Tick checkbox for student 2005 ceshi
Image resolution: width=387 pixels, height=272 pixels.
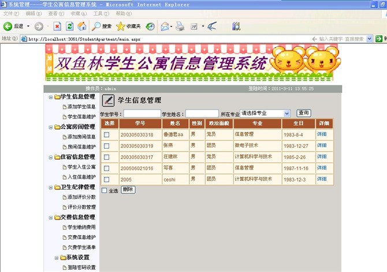tap(107, 179)
